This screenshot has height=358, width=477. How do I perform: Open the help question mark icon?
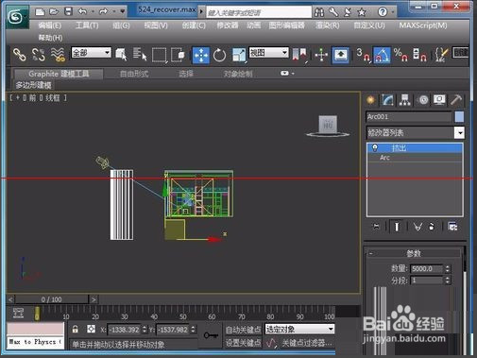[x=383, y=12]
